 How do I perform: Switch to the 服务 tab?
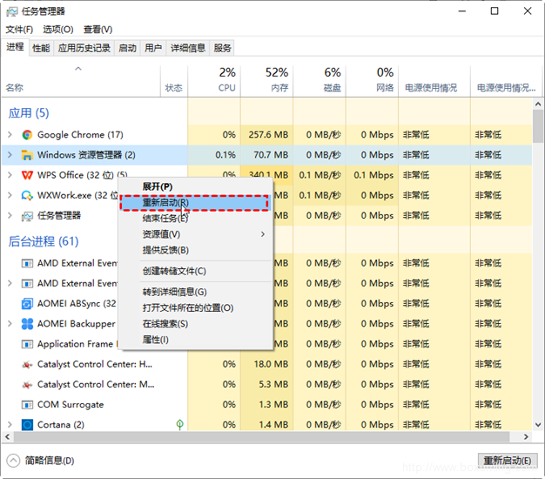[223, 48]
